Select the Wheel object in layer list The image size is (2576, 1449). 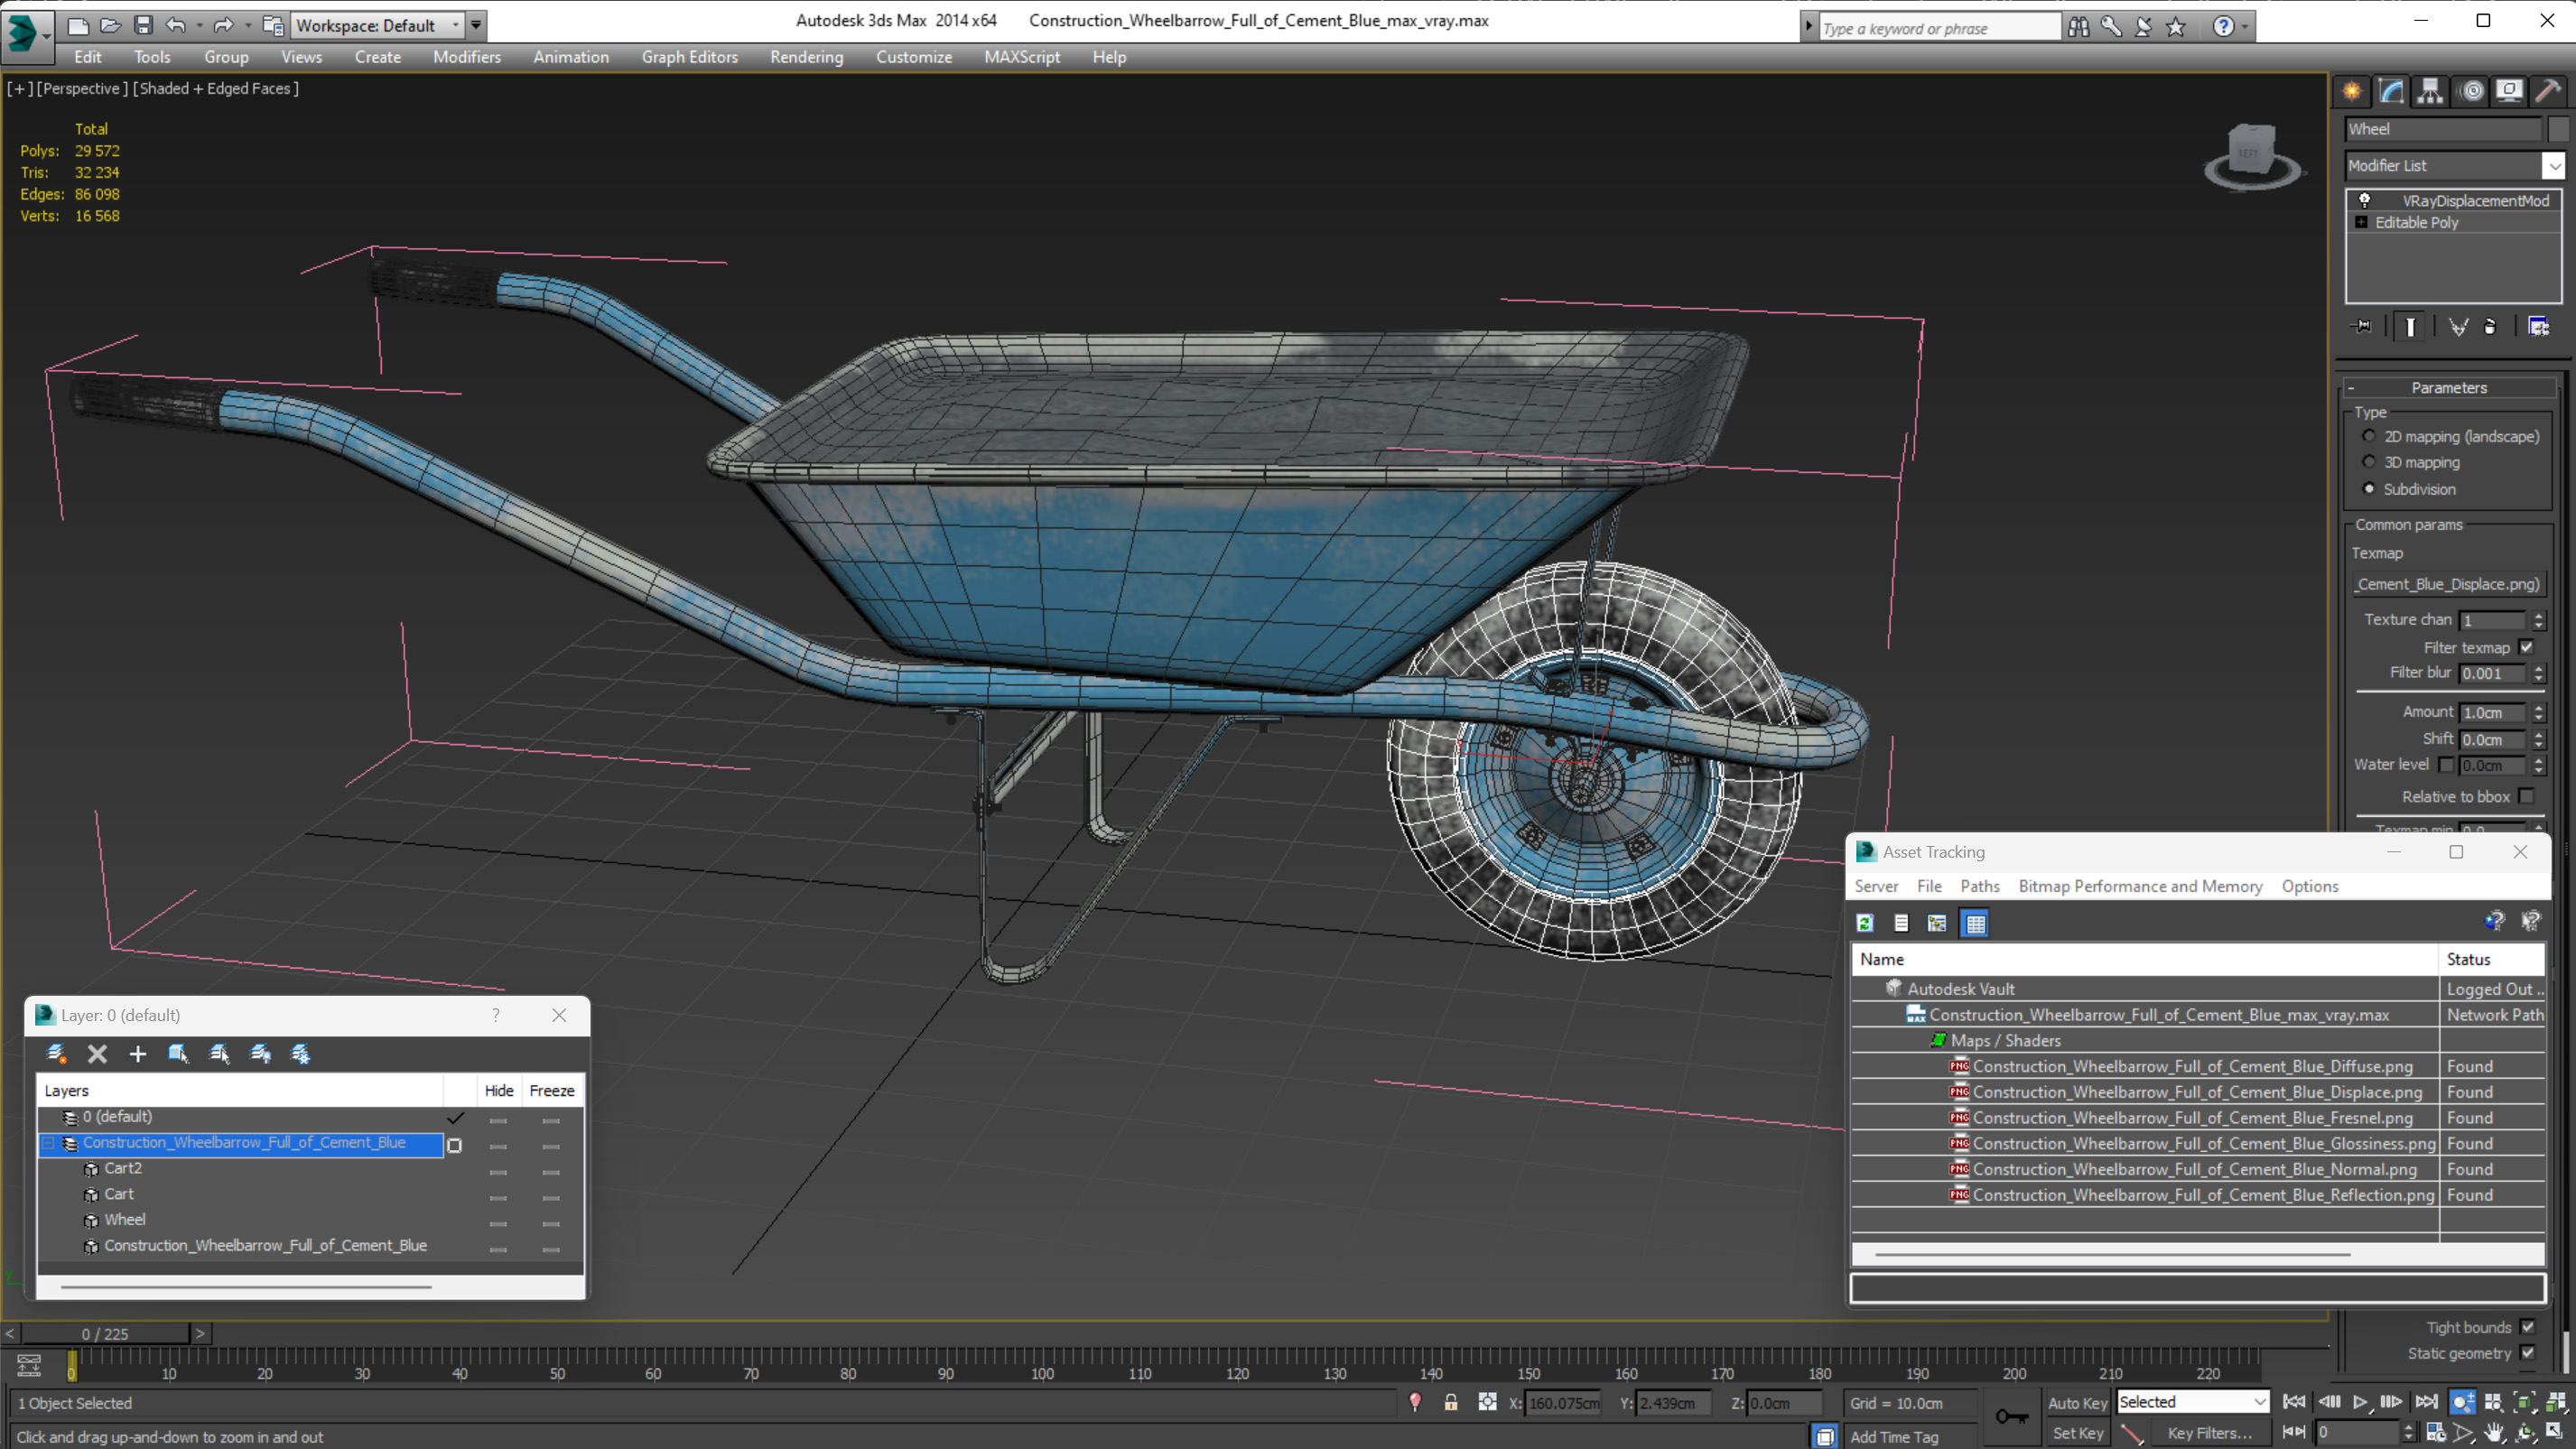tap(124, 1219)
